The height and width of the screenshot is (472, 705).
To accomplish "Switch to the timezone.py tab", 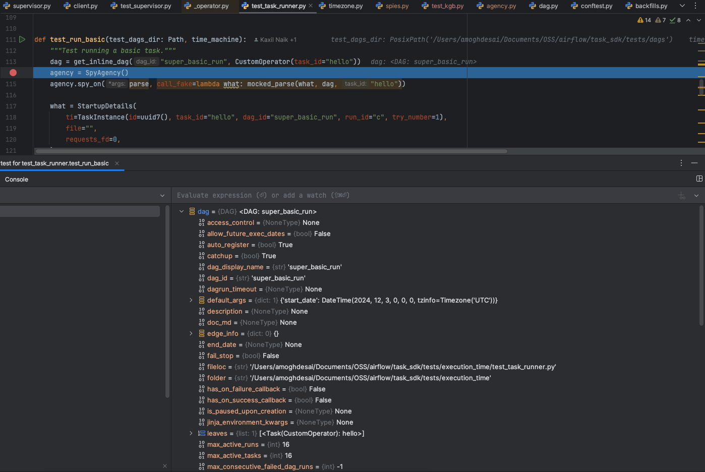I will point(341,6).
